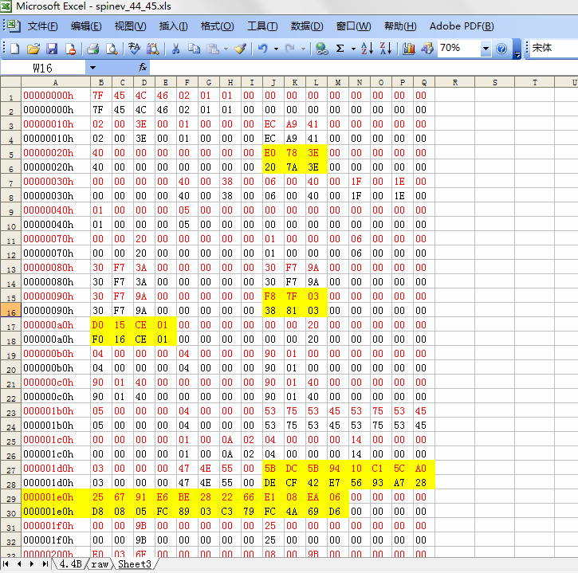This screenshot has height=573, width=578.
Task: Expand the toolbar options chevron after Help
Action: (517, 49)
